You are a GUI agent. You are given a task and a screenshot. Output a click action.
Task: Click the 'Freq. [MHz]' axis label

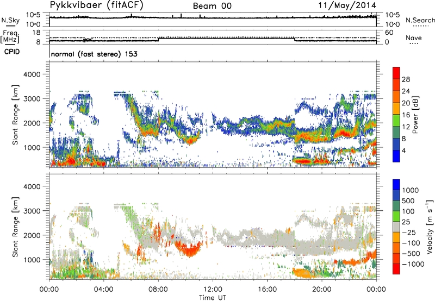tap(10, 36)
